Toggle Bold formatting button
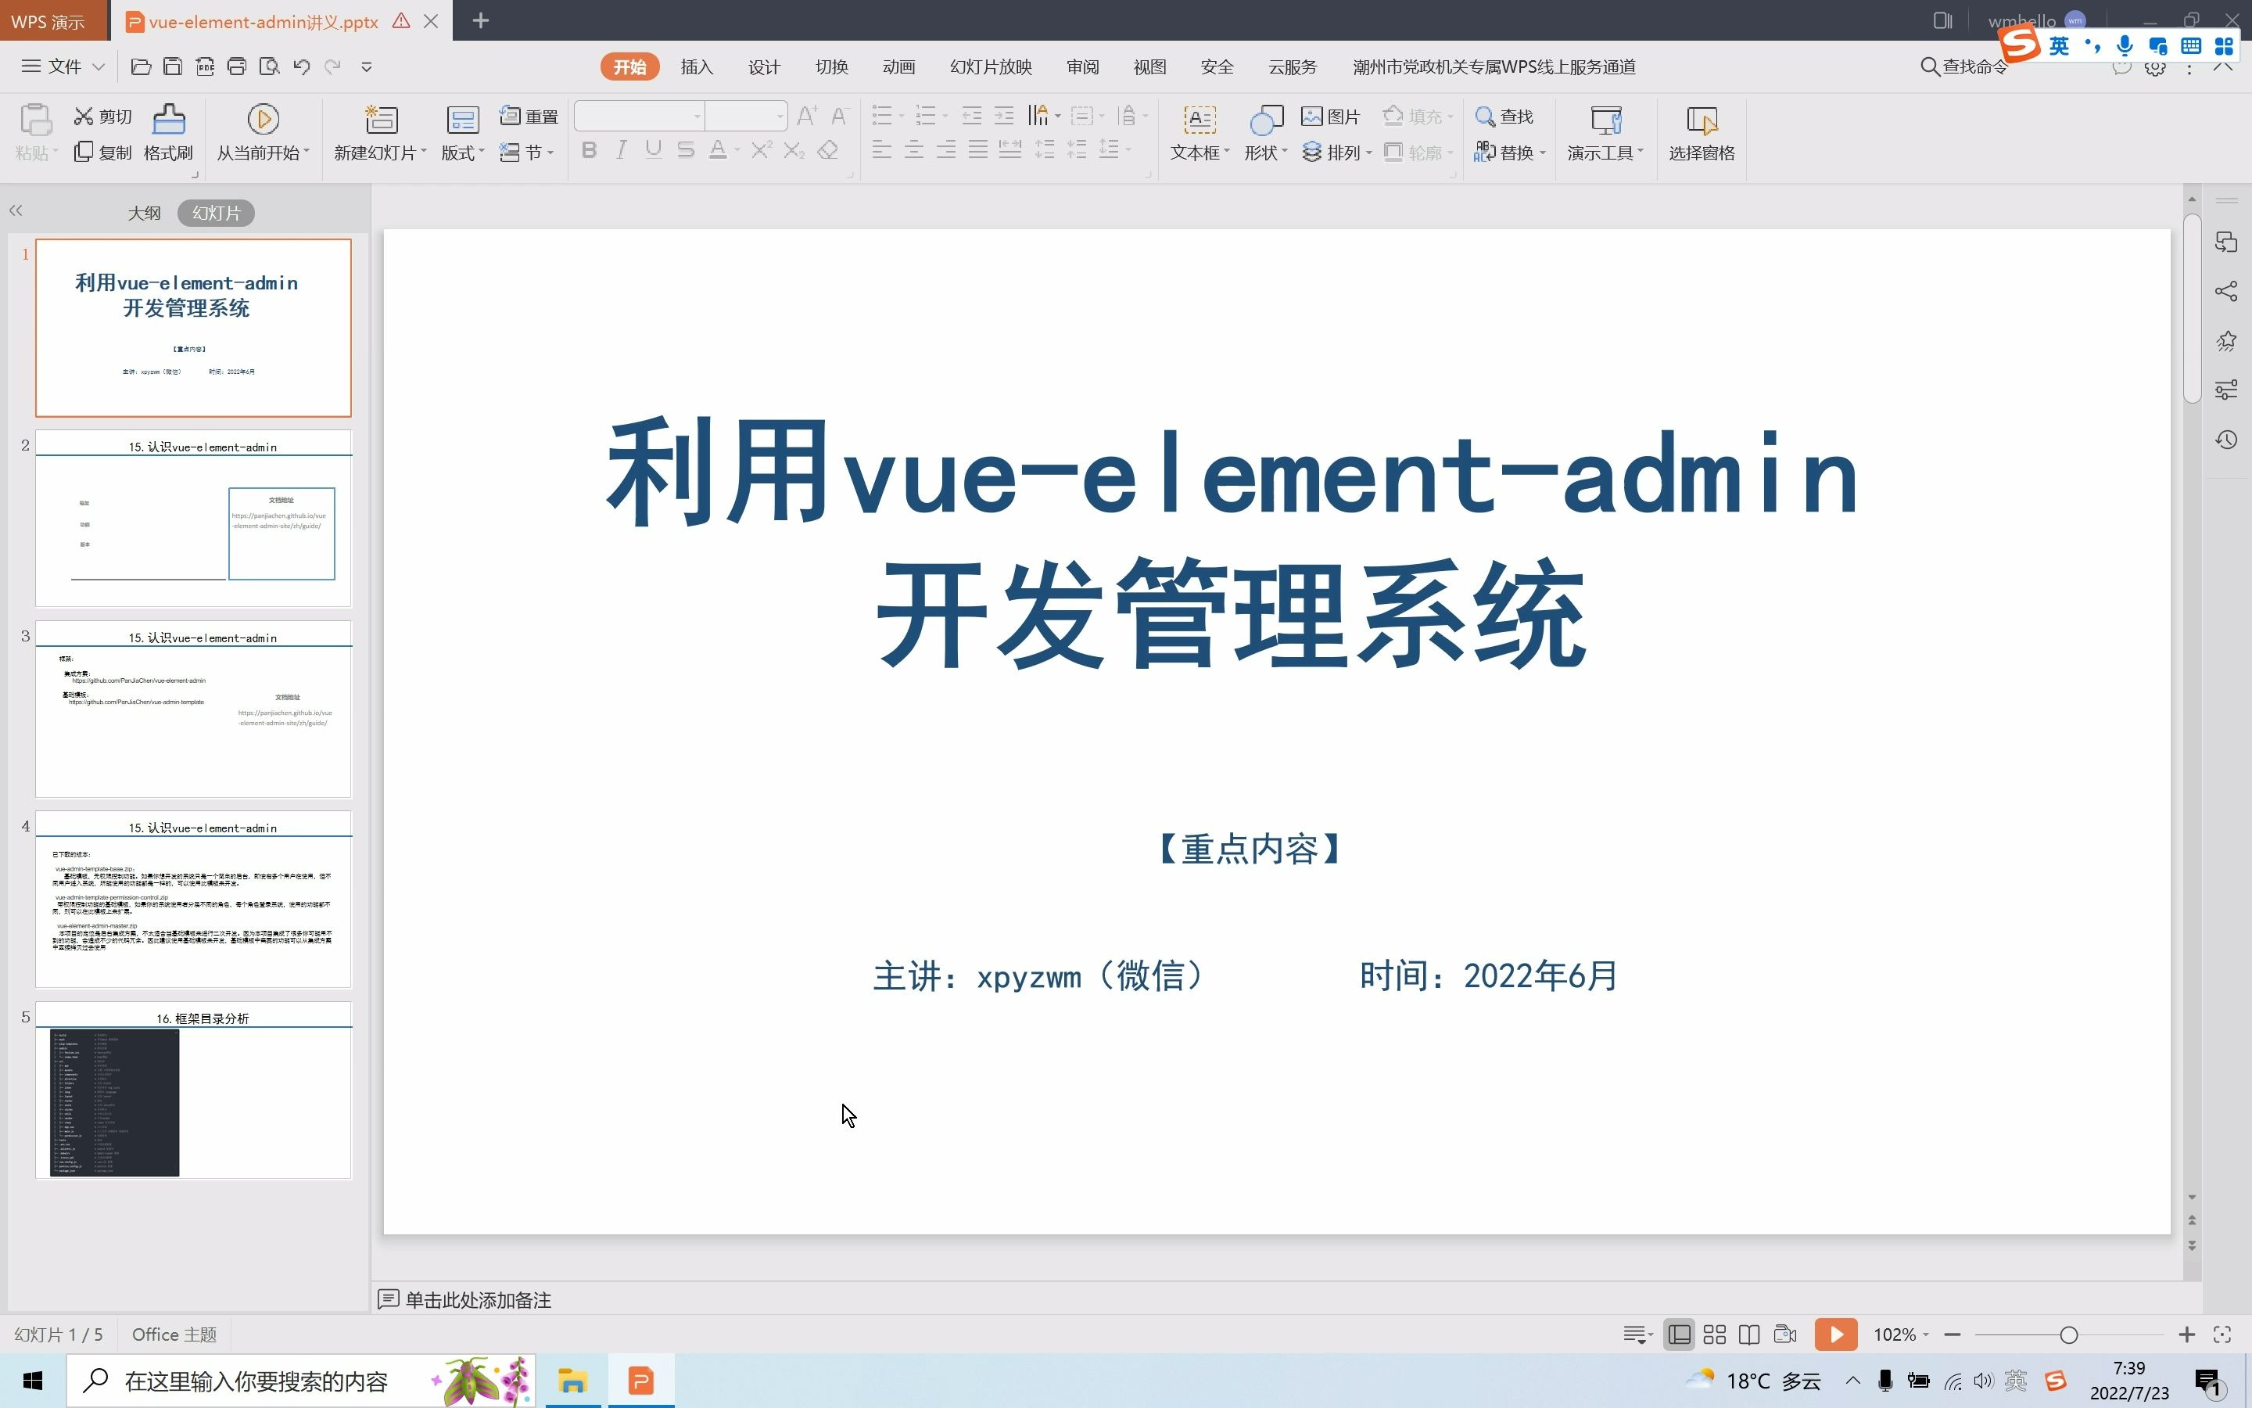Screen dimensions: 2252x1408 click(589, 151)
